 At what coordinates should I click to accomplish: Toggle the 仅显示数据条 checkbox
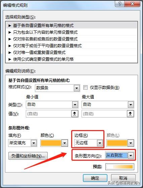(x=85, y=88)
